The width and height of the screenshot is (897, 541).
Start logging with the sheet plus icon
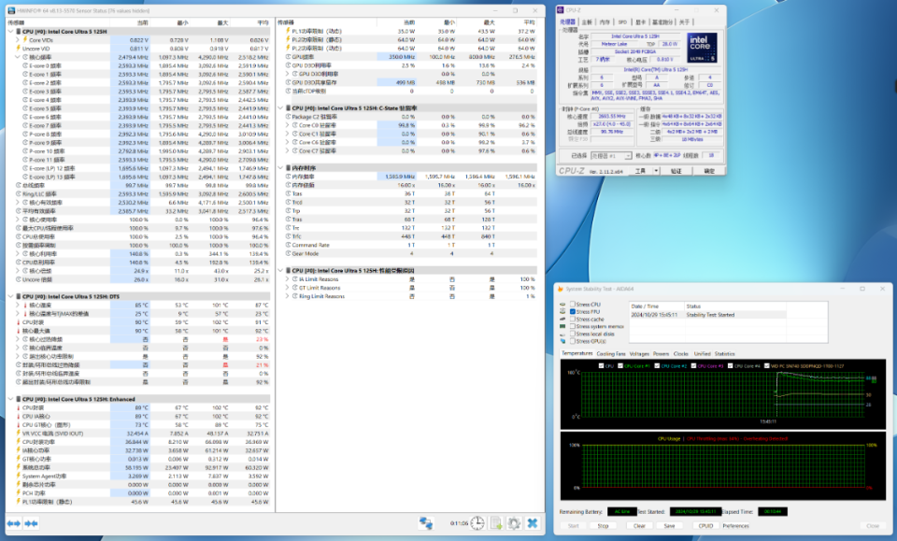(x=496, y=522)
